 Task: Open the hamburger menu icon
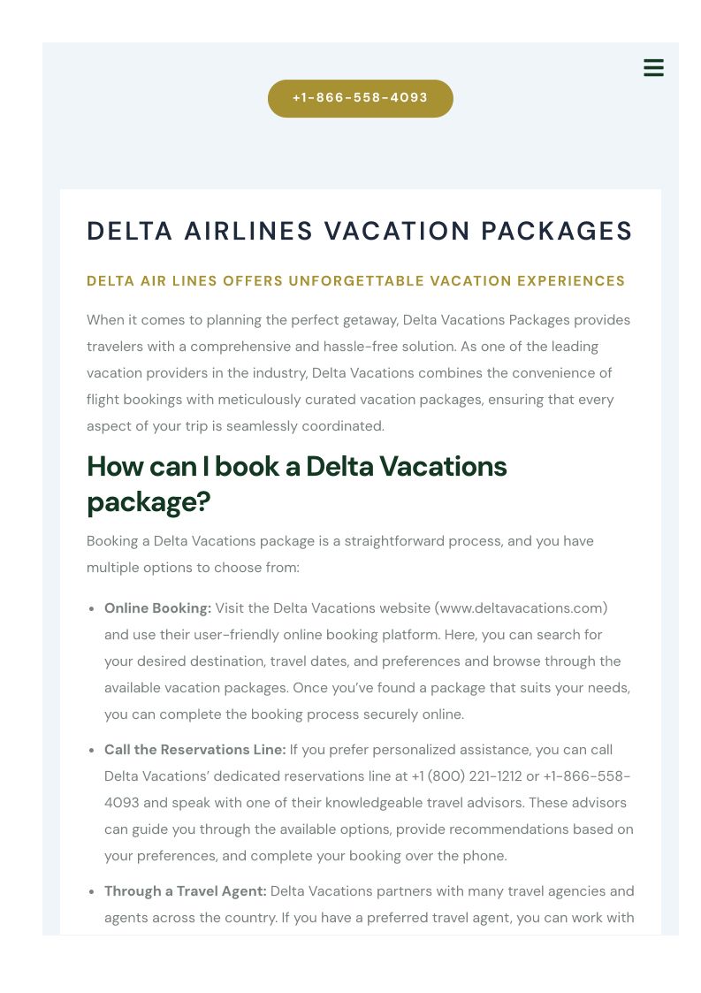(653, 68)
